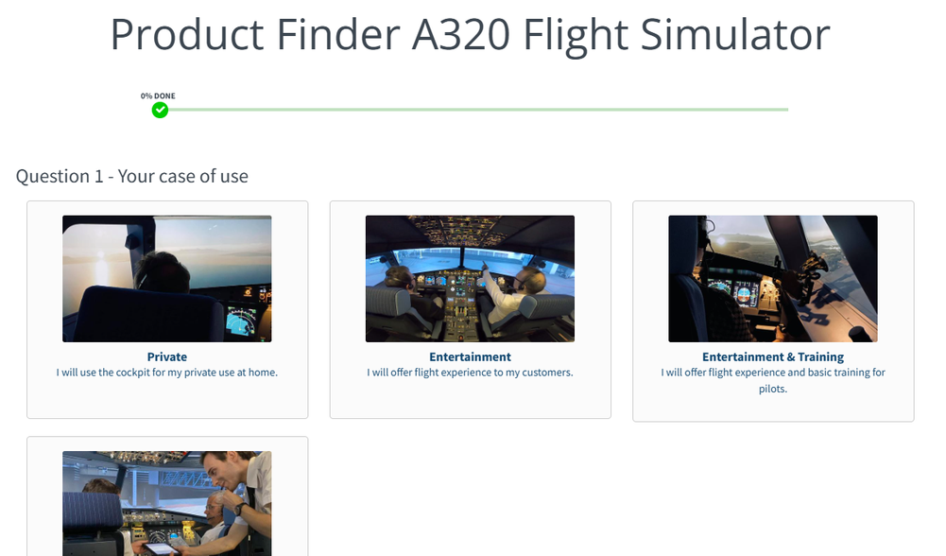Click the "0% DONE" progress label
946x556 pixels.
[x=158, y=96]
